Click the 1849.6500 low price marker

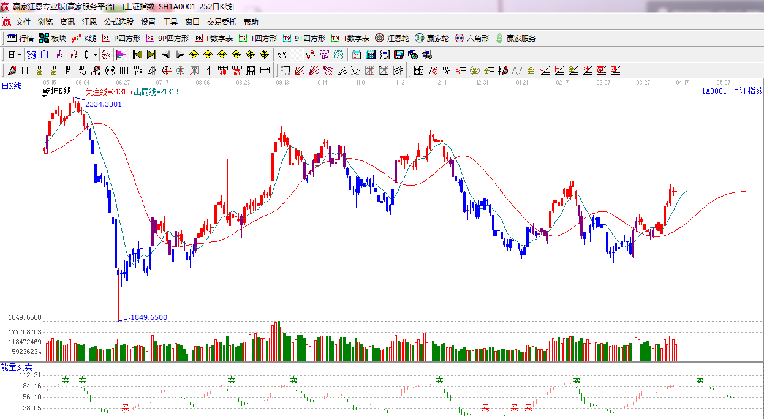[149, 317]
